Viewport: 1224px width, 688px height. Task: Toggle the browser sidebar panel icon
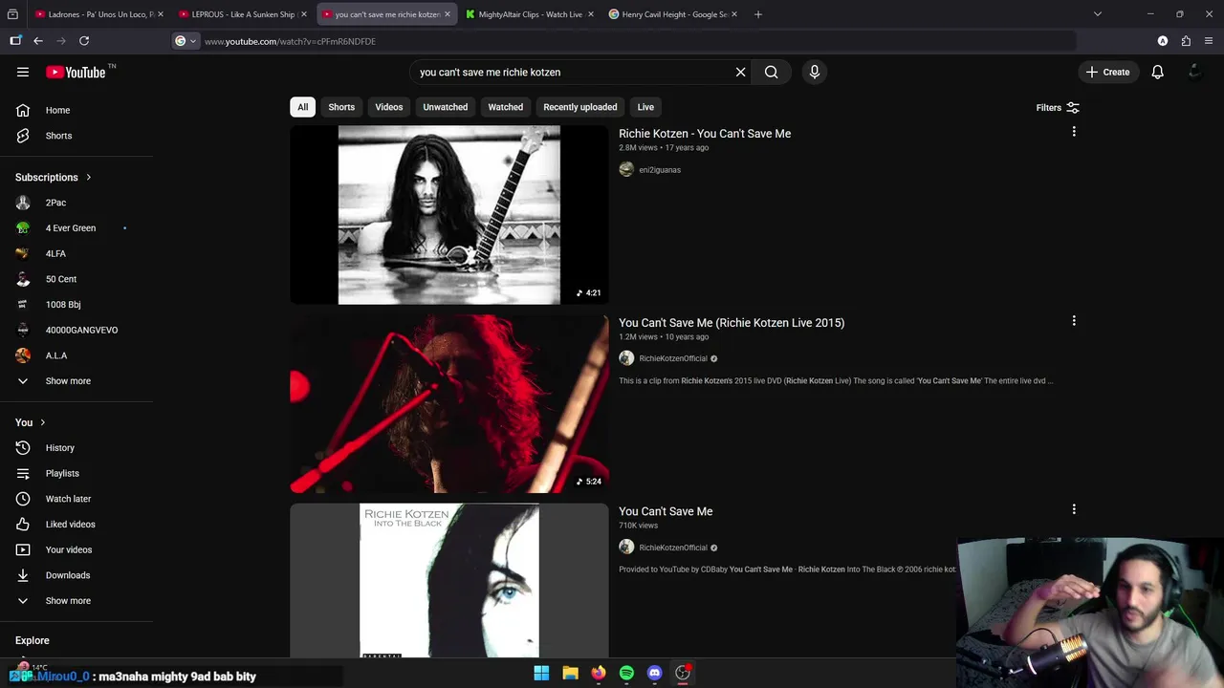click(15, 41)
